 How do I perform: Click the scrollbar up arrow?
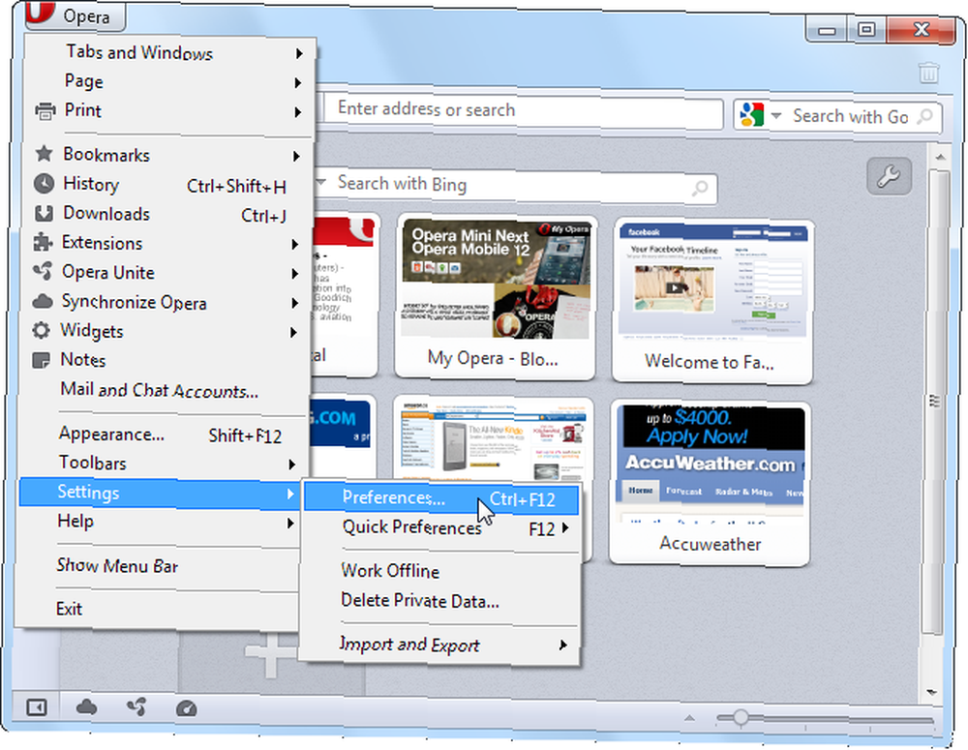(x=940, y=158)
